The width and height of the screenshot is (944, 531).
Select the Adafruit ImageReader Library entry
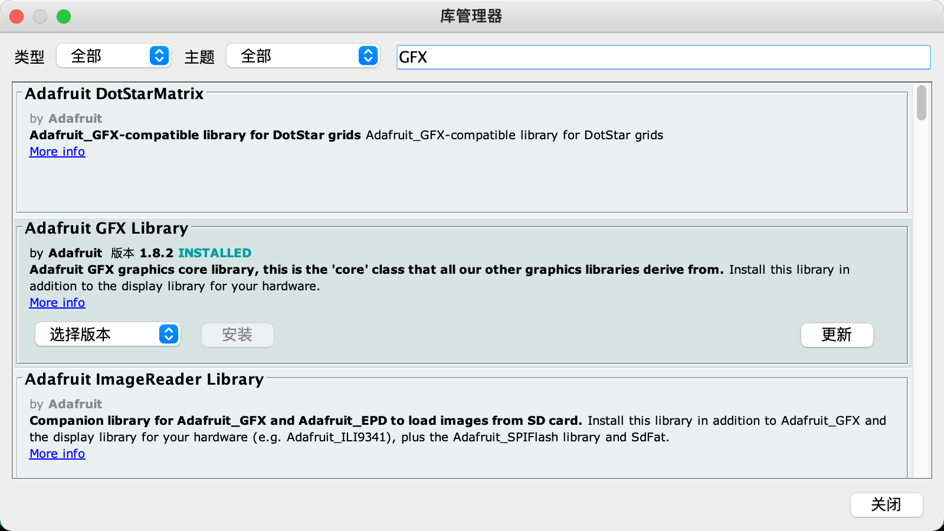[x=460, y=466]
